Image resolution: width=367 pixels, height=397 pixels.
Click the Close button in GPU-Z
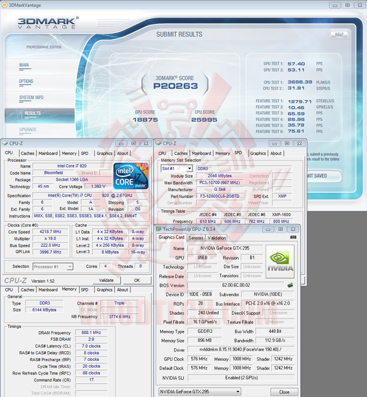click(x=284, y=392)
